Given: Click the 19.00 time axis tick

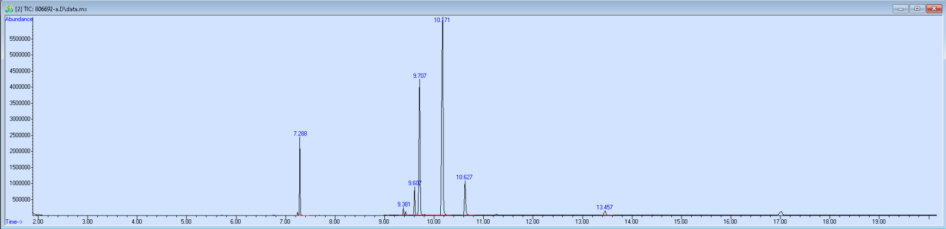Looking at the screenshot, I should tap(878, 221).
